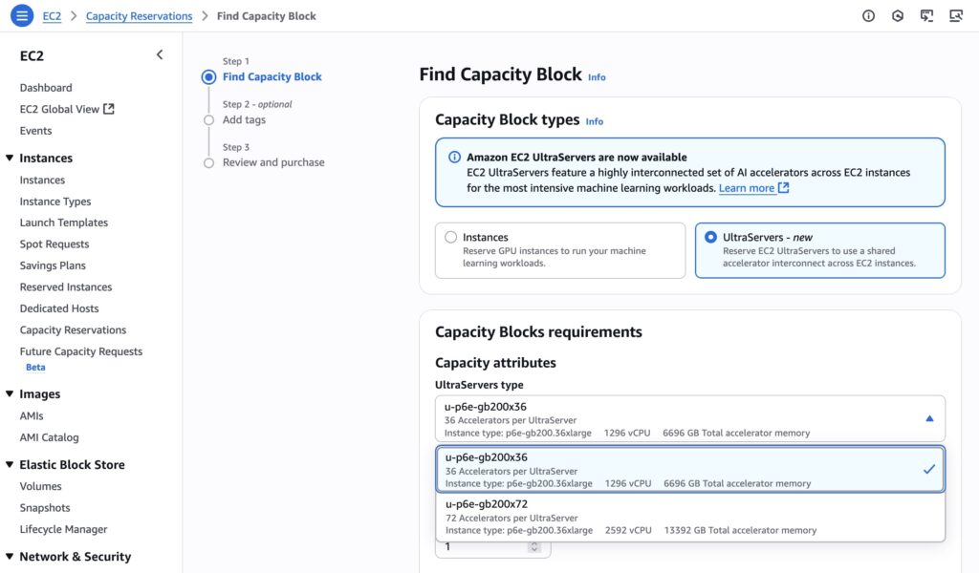
Task: Click the count stepper showing 1
Action: [x=534, y=547]
